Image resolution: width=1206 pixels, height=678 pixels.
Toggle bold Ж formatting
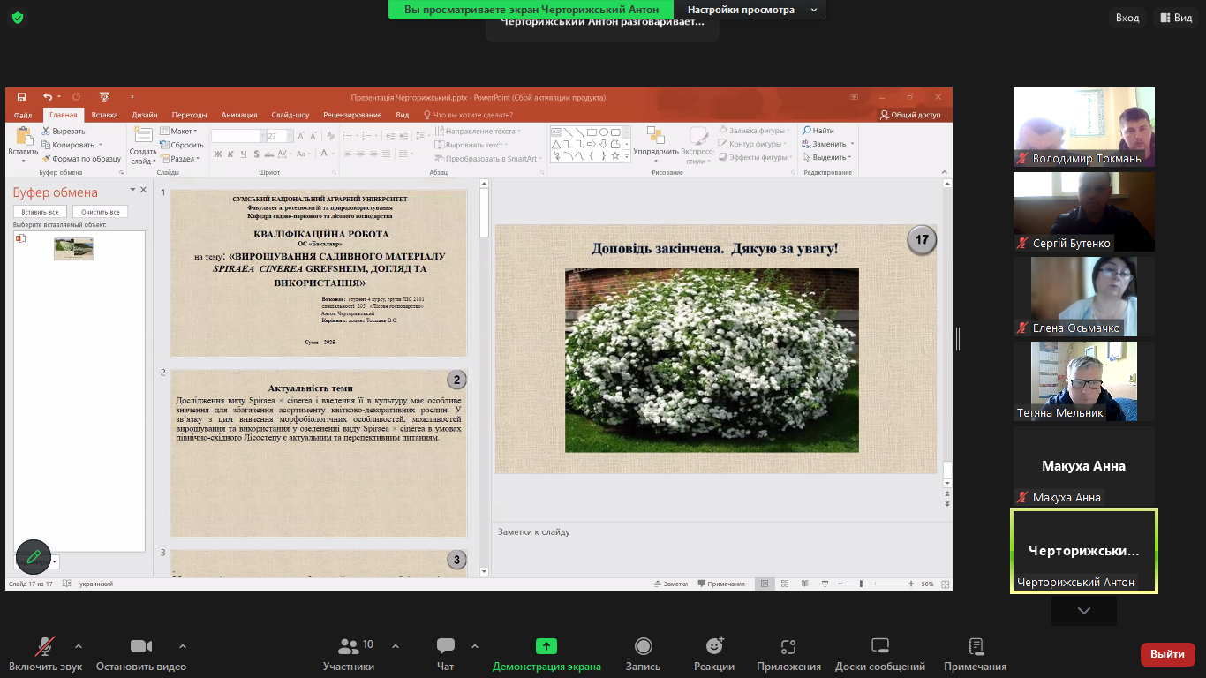click(x=217, y=154)
